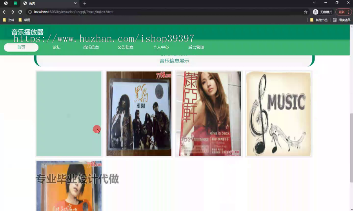
Task: Click the scrollbar up arrow
Action: click(x=351, y=26)
